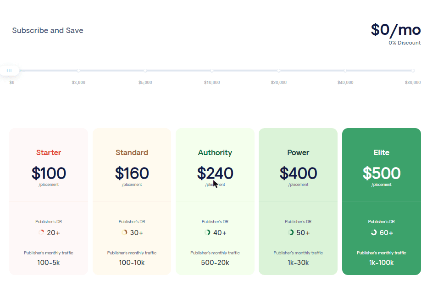The image size is (427, 281).
Task: Set budget slider to $40,000 marker
Action: tap(345, 71)
